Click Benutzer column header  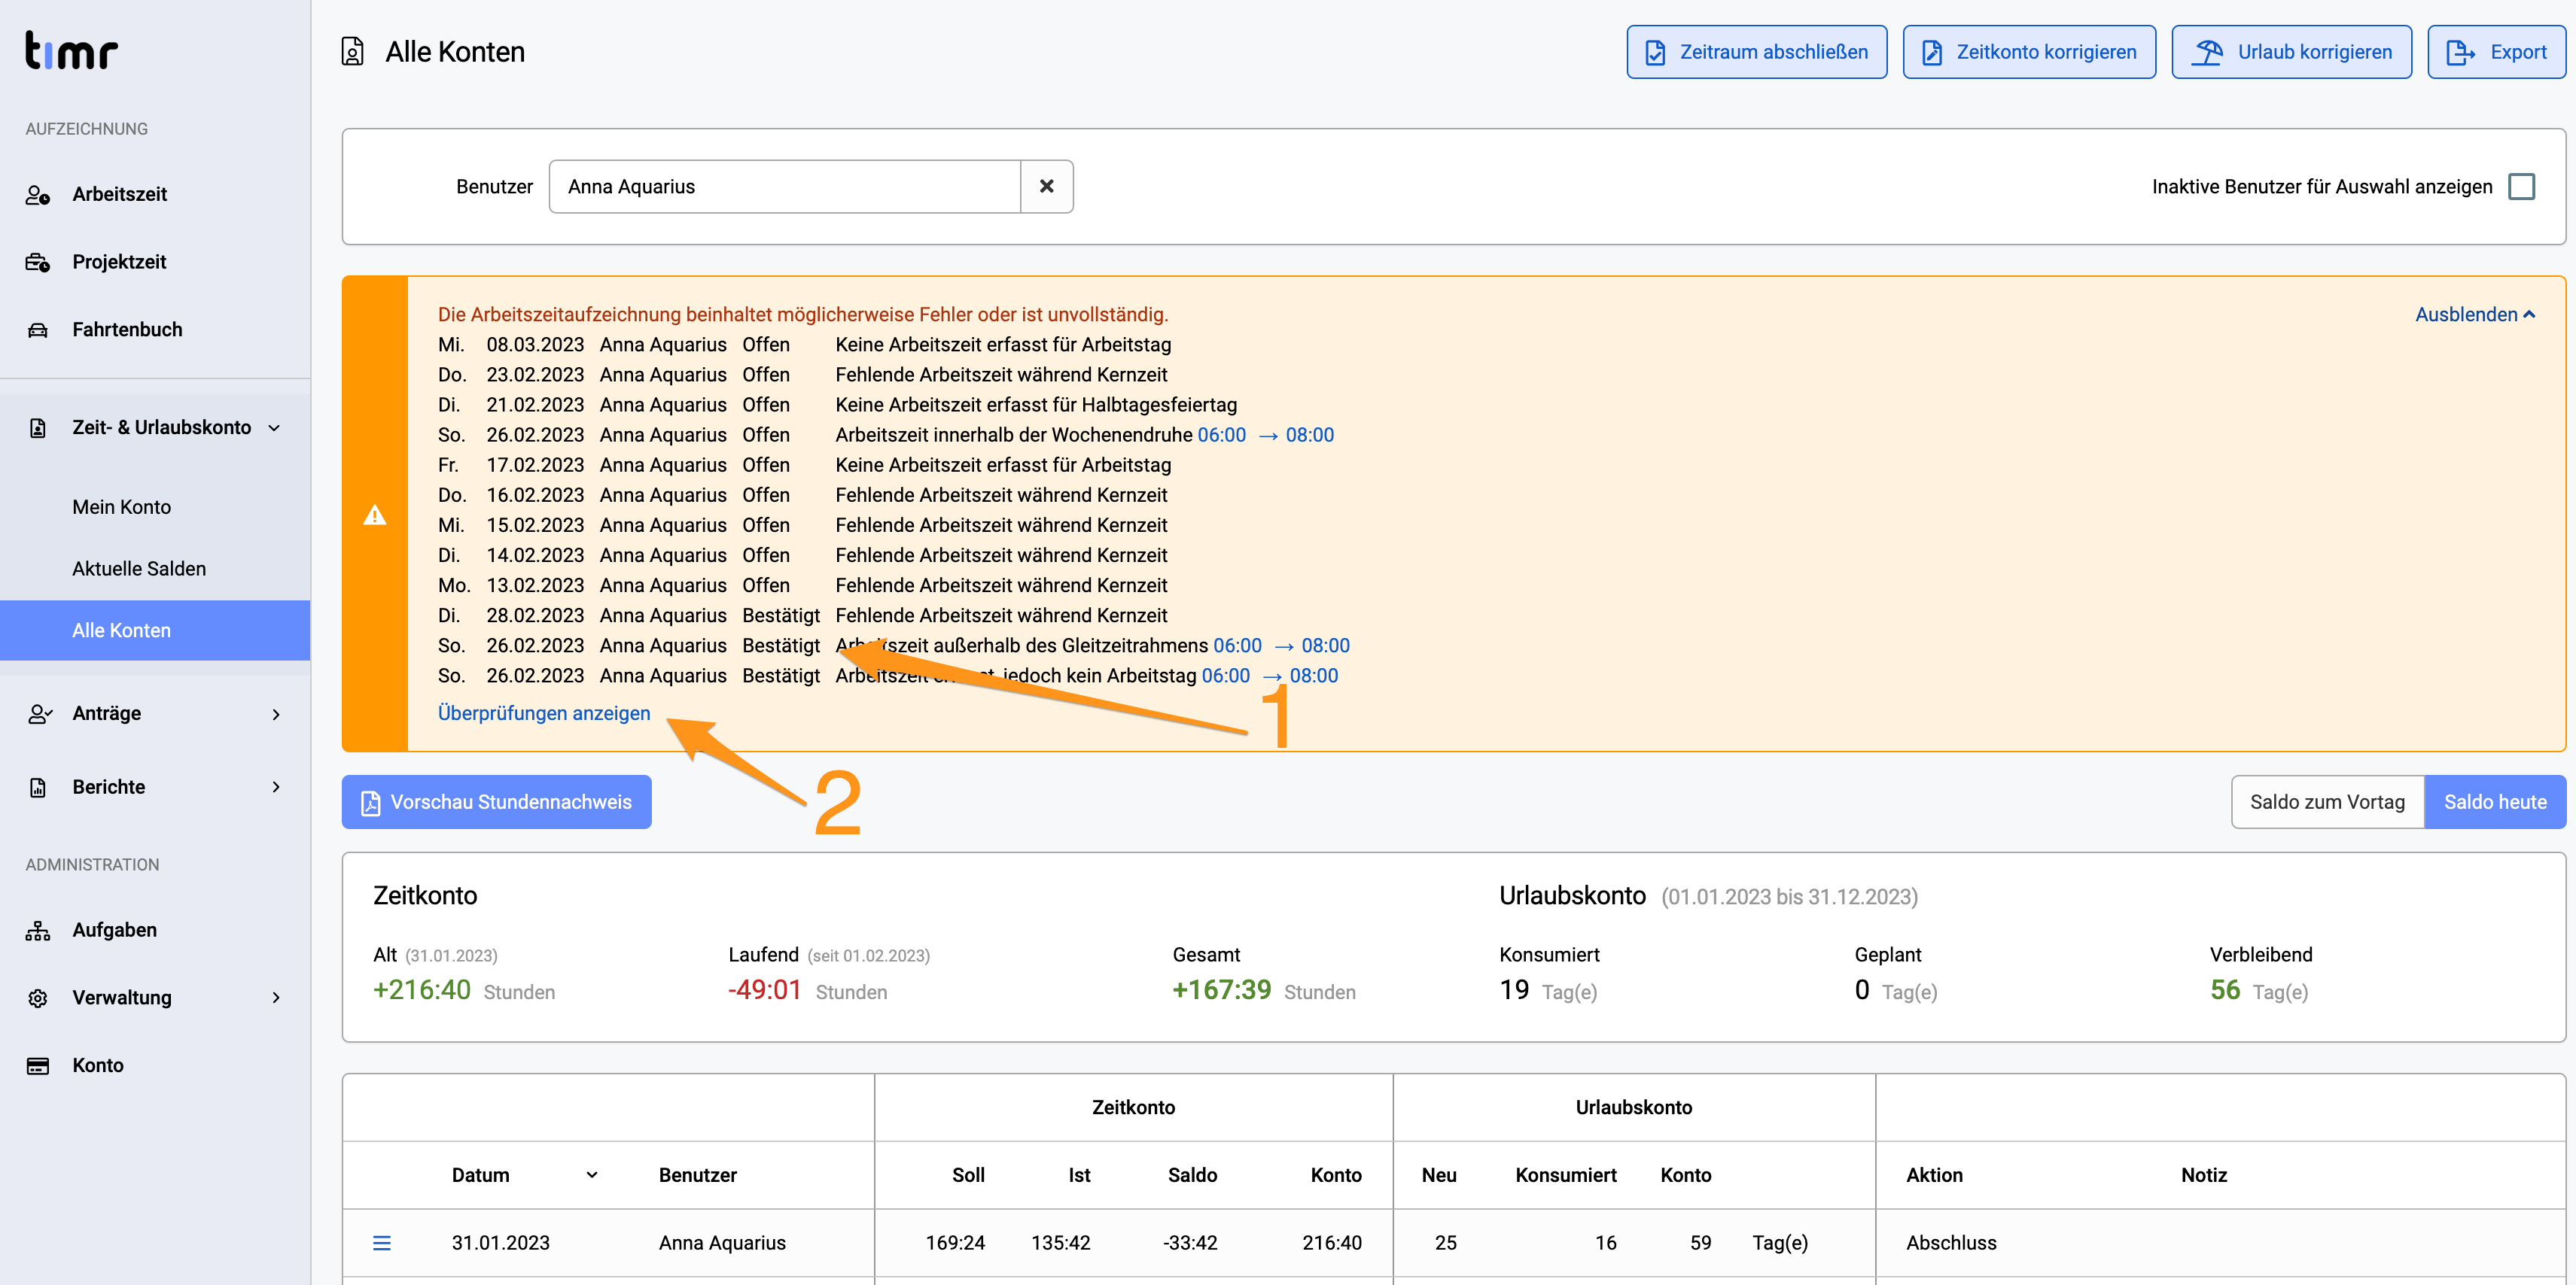(x=697, y=1175)
